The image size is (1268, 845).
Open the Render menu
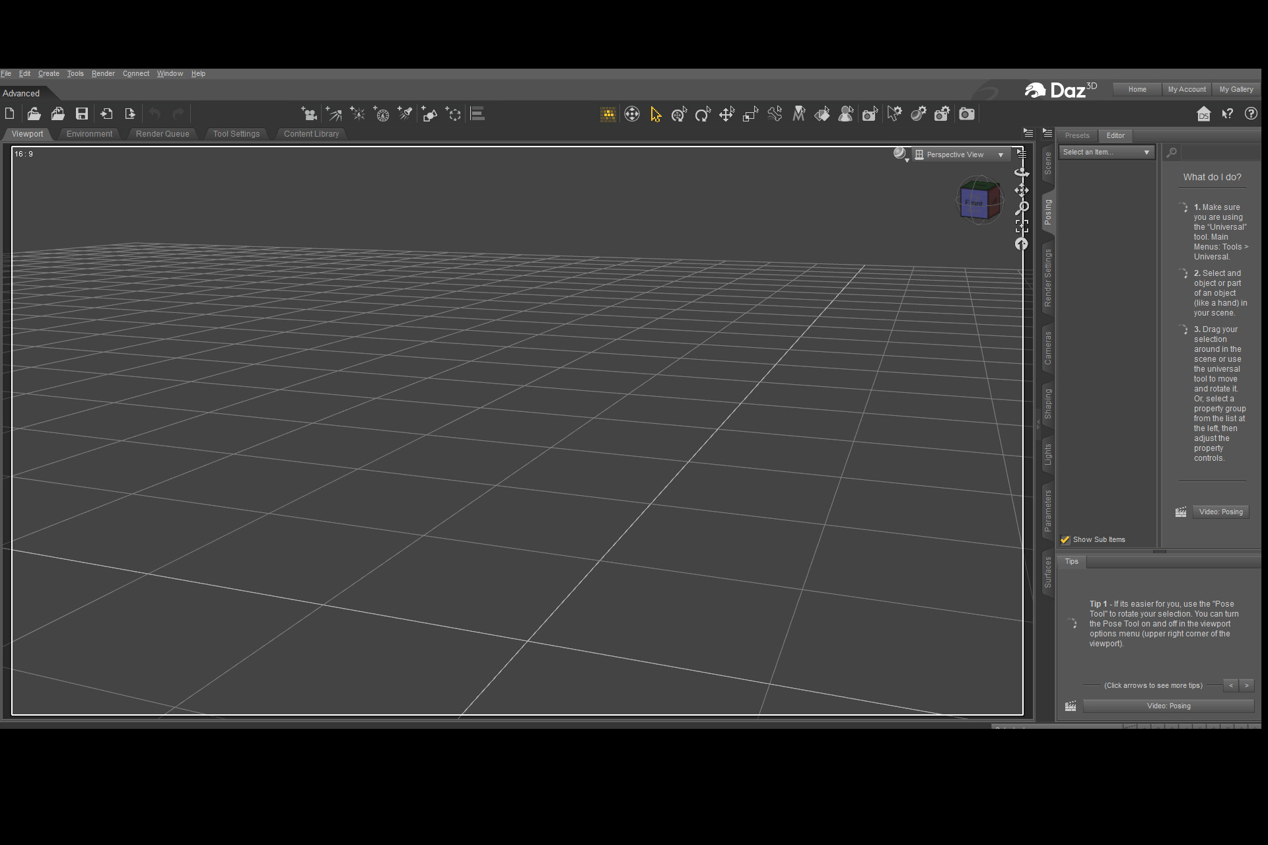103,73
